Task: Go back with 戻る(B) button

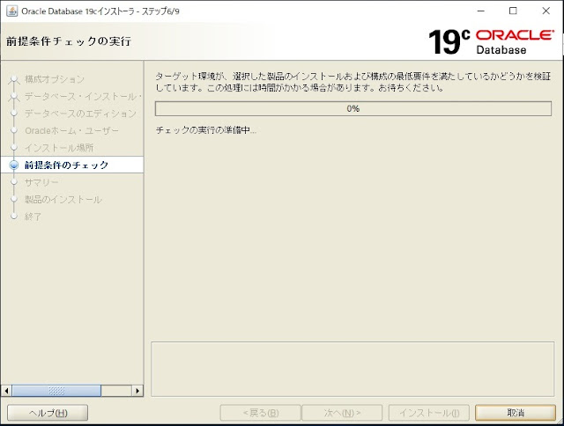Action: pos(261,413)
